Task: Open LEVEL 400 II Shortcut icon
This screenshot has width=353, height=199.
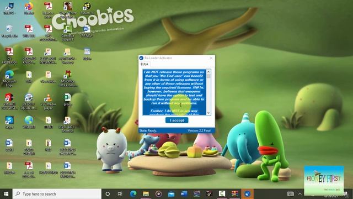Action: point(67,124)
